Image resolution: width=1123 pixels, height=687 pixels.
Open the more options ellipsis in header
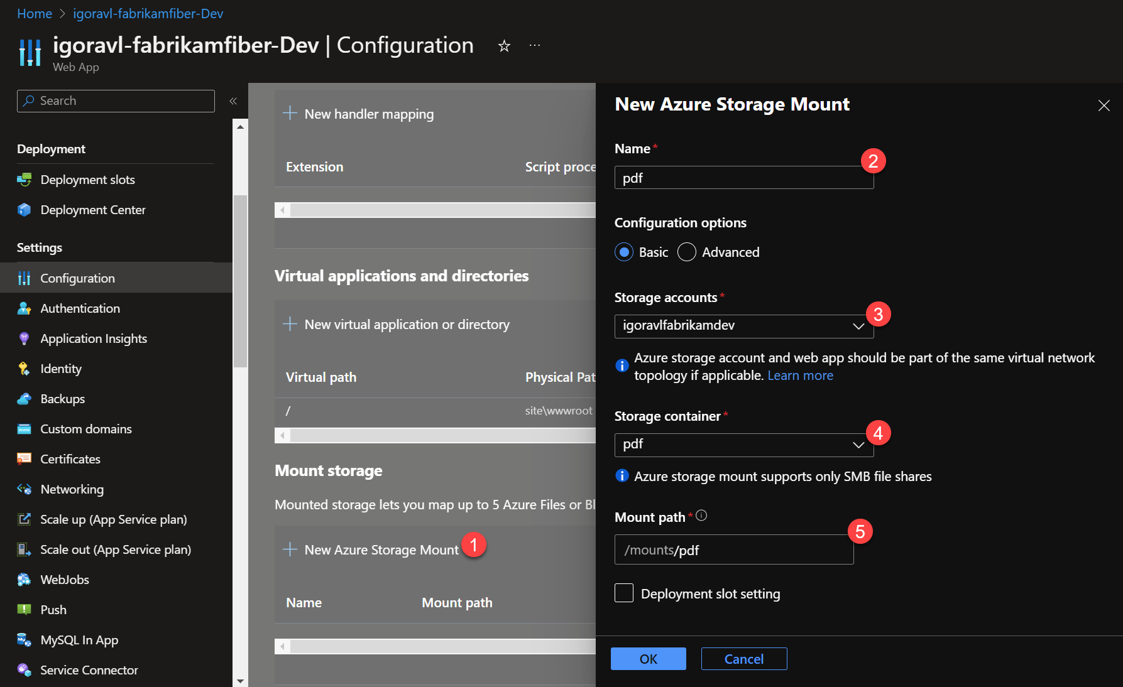tap(535, 46)
